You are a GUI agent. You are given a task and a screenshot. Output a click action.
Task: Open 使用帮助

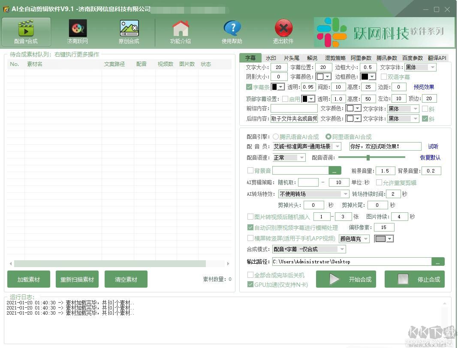click(232, 31)
